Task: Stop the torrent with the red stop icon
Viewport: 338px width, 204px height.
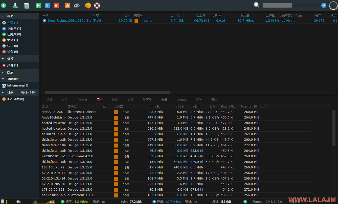Action: point(56,5)
